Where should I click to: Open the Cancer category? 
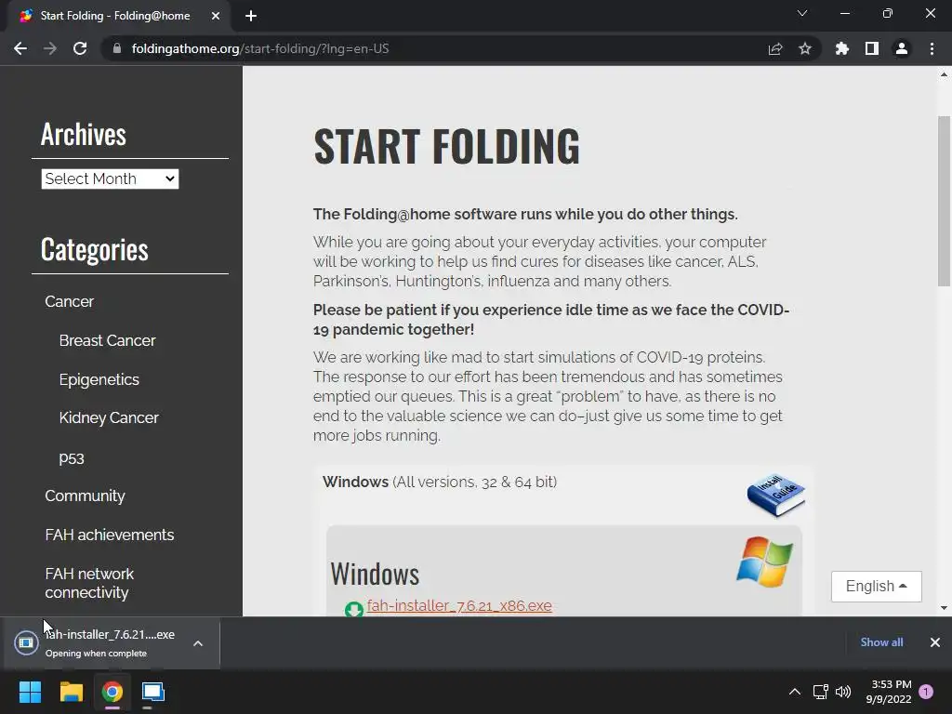[69, 302]
